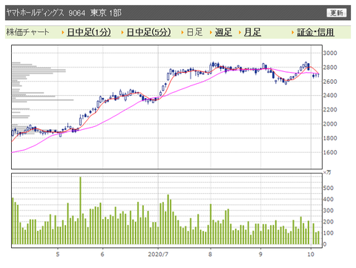Click the month 5 date axis label
356x268 pixels.
58,255
